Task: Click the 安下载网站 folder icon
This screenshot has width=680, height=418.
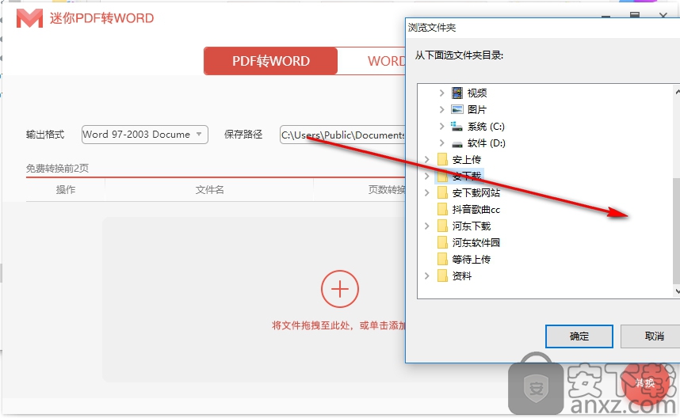Action: click(442, 192)
